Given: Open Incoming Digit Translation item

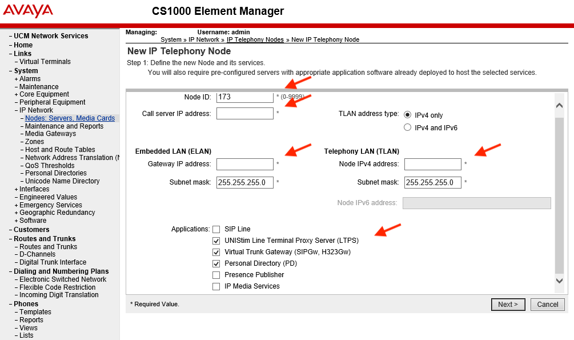Looking at the screenshot, I should pos(59,295).
